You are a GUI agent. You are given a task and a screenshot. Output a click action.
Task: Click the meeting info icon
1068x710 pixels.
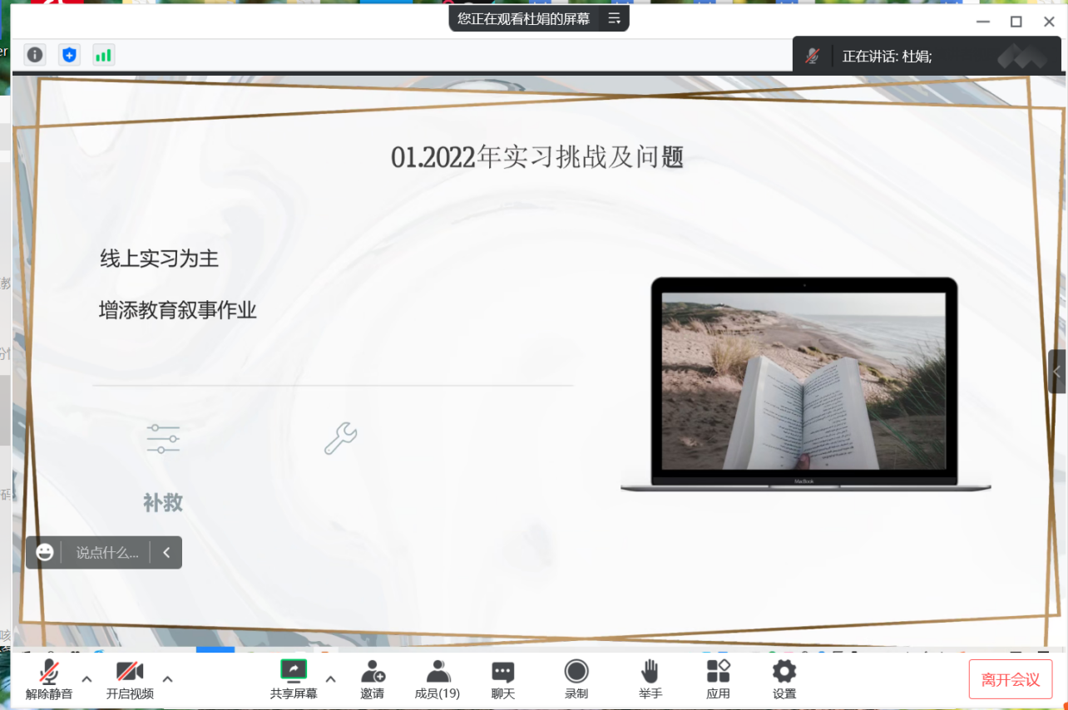(x=35, y=55)
